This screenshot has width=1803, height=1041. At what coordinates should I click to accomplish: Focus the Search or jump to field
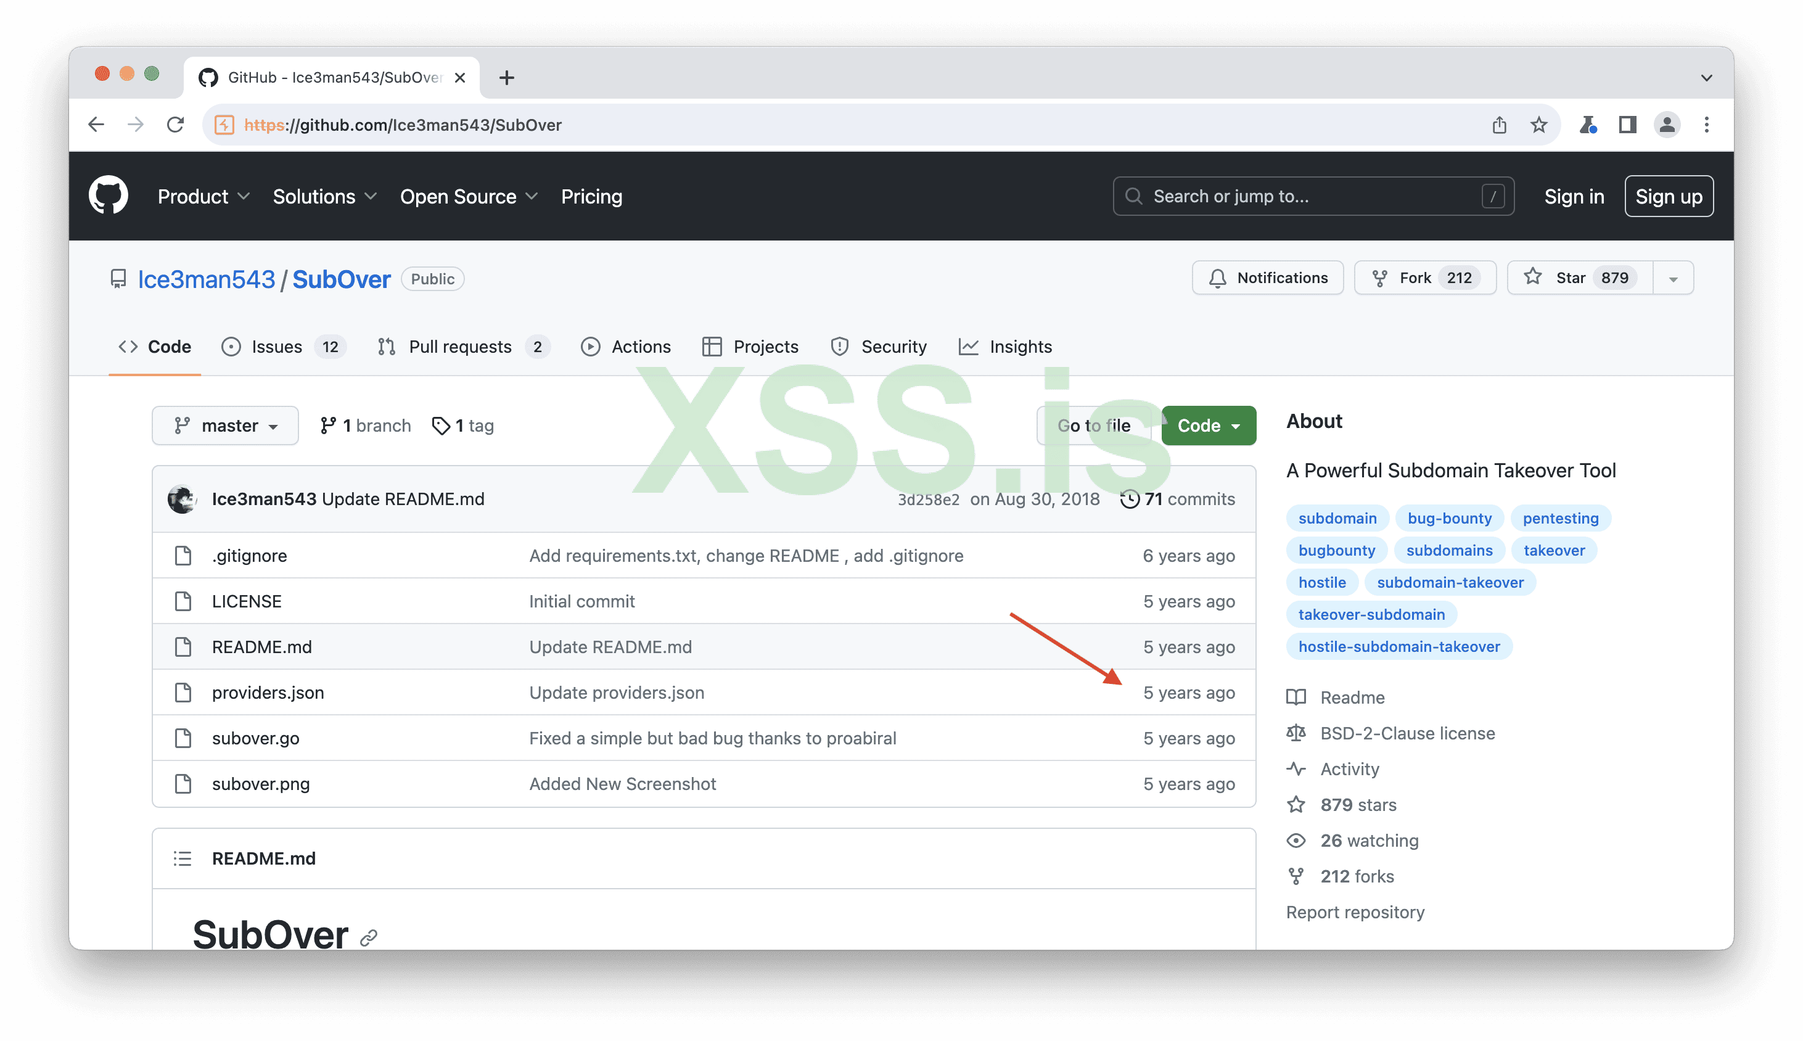(1313, 197)
